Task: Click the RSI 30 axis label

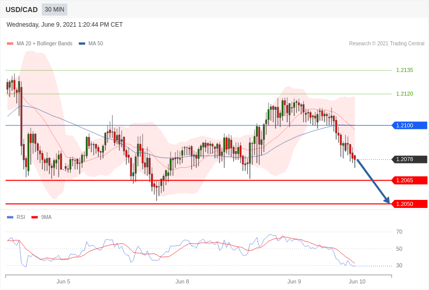Action: tap(399, 265)
